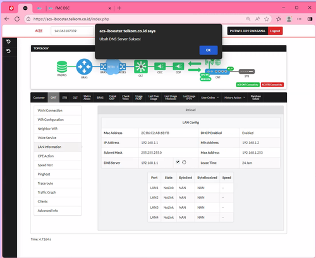Image resolution: width=316 pixels, height=258 pixels.
Task: Switch to the FMC DSC browser tab
Action: [x=79, y=8]
